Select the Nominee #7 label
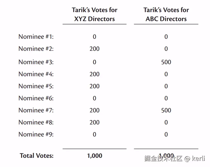The image size is (210, 167). [36, 110]
